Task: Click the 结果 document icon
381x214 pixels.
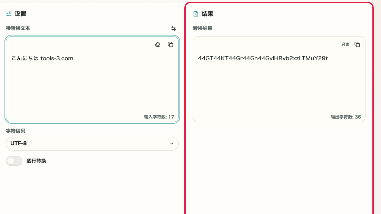Action: (x=196, y=14)
